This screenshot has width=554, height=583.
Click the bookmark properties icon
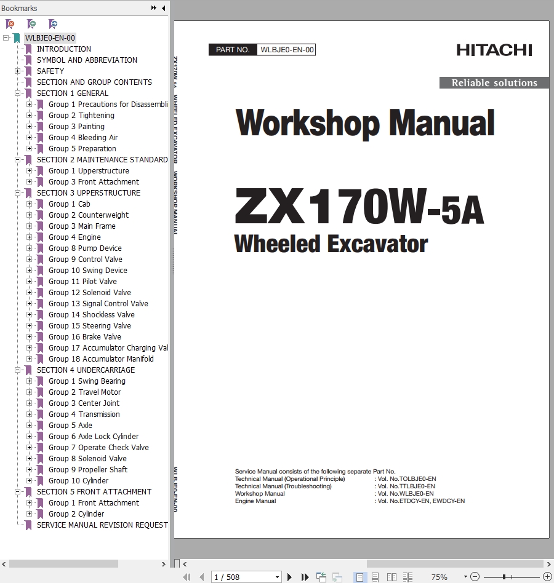[53, 24]
